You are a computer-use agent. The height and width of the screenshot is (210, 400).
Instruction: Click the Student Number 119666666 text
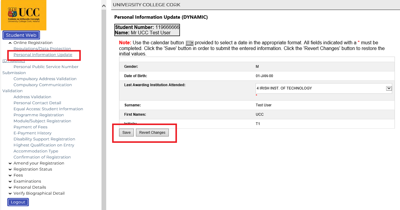147,27
